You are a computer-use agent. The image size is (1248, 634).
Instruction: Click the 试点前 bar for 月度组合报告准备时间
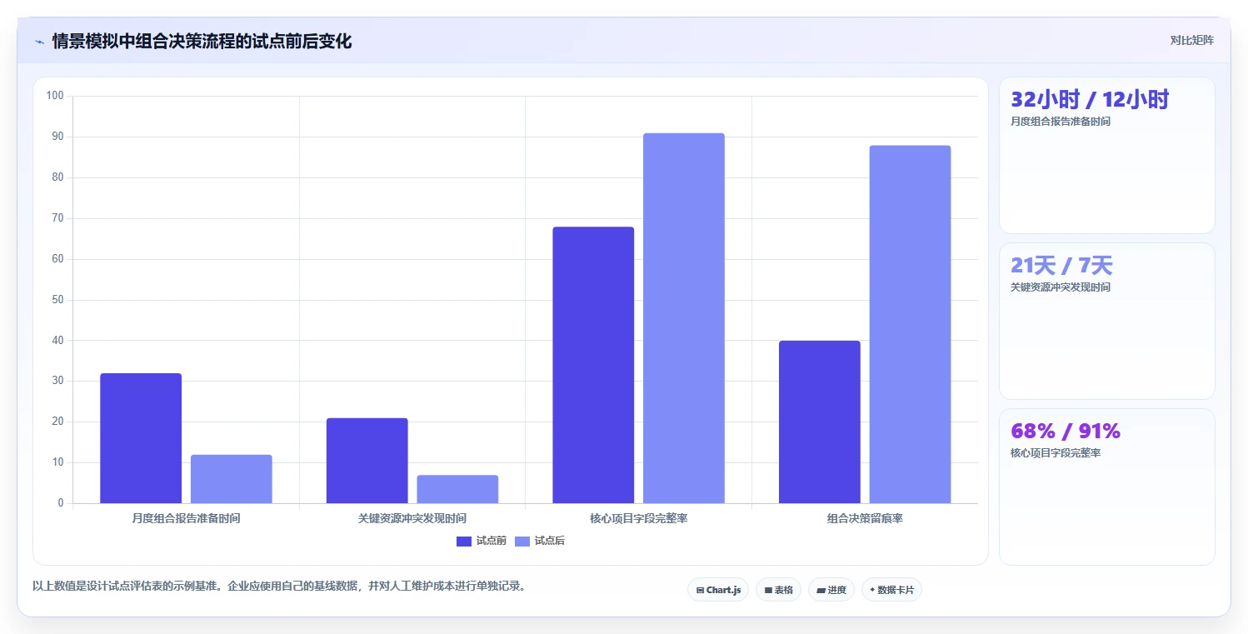[x=141, y=438]
